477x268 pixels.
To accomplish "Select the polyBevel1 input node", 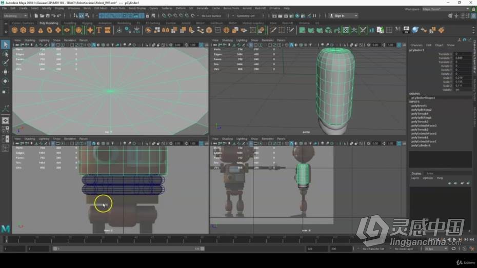I will tap(419, 106).
